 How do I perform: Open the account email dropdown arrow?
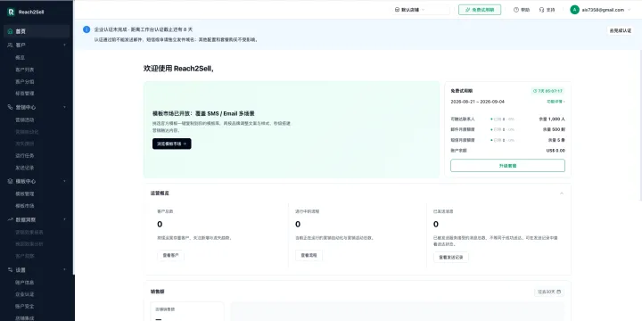click(629, 10)
